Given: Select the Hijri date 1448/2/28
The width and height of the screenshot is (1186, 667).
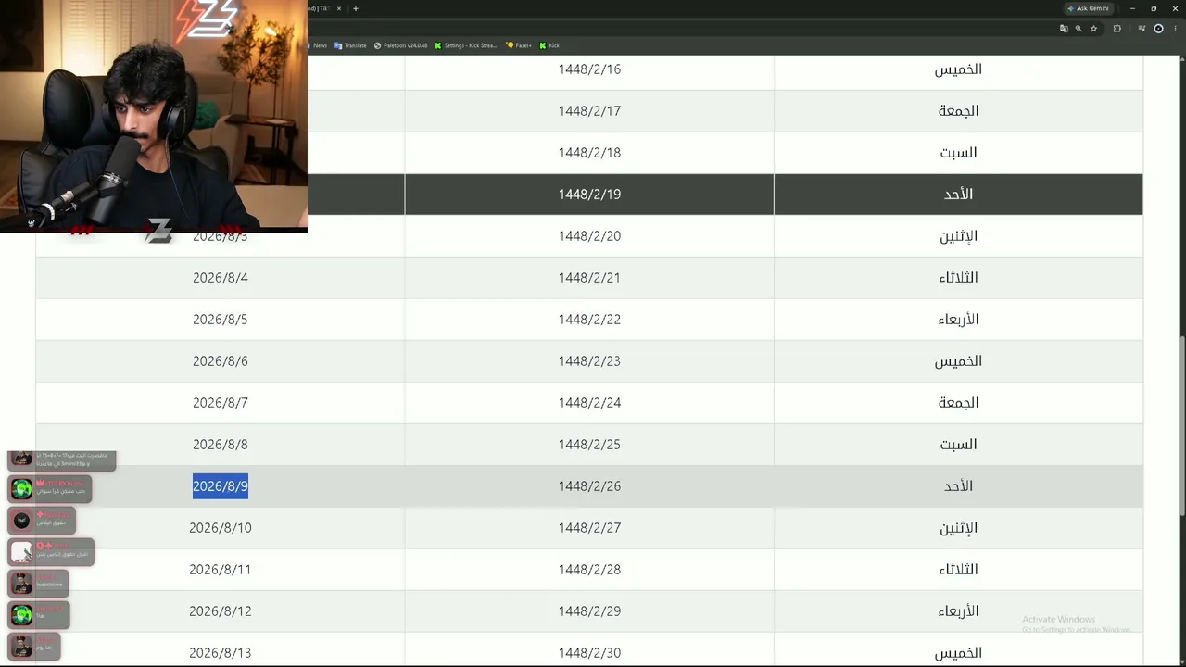Looking at the screenshot, I should pyautogui.click(x=589, y=570).
